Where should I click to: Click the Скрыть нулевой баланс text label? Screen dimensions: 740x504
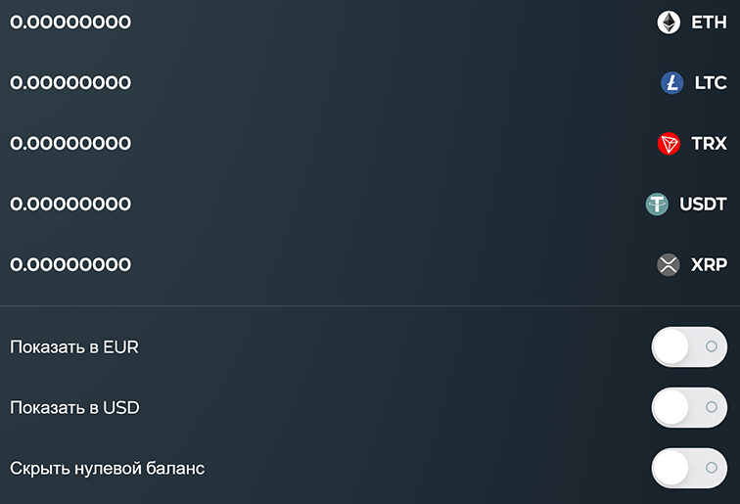pyautogui.click(x=107, y=468)
